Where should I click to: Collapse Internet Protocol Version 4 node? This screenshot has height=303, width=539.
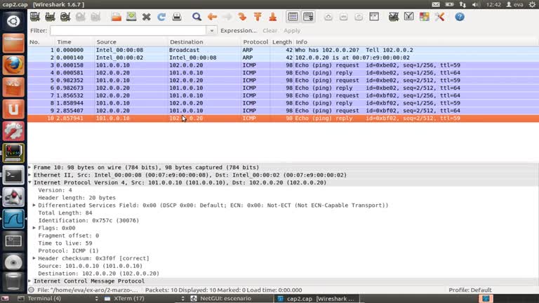point(30,182)
